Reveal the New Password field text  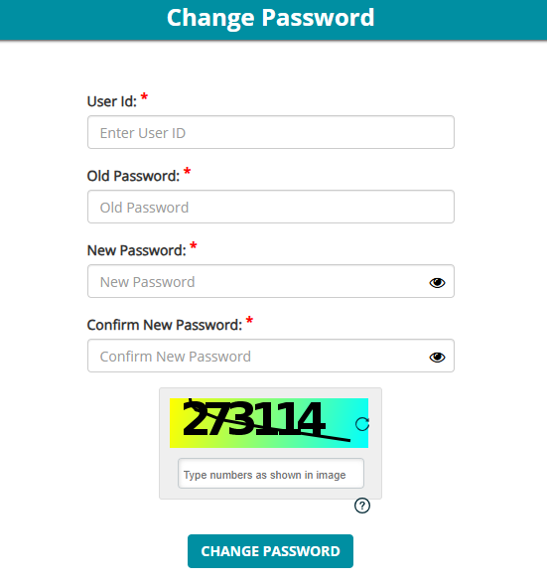coord(437,283)
